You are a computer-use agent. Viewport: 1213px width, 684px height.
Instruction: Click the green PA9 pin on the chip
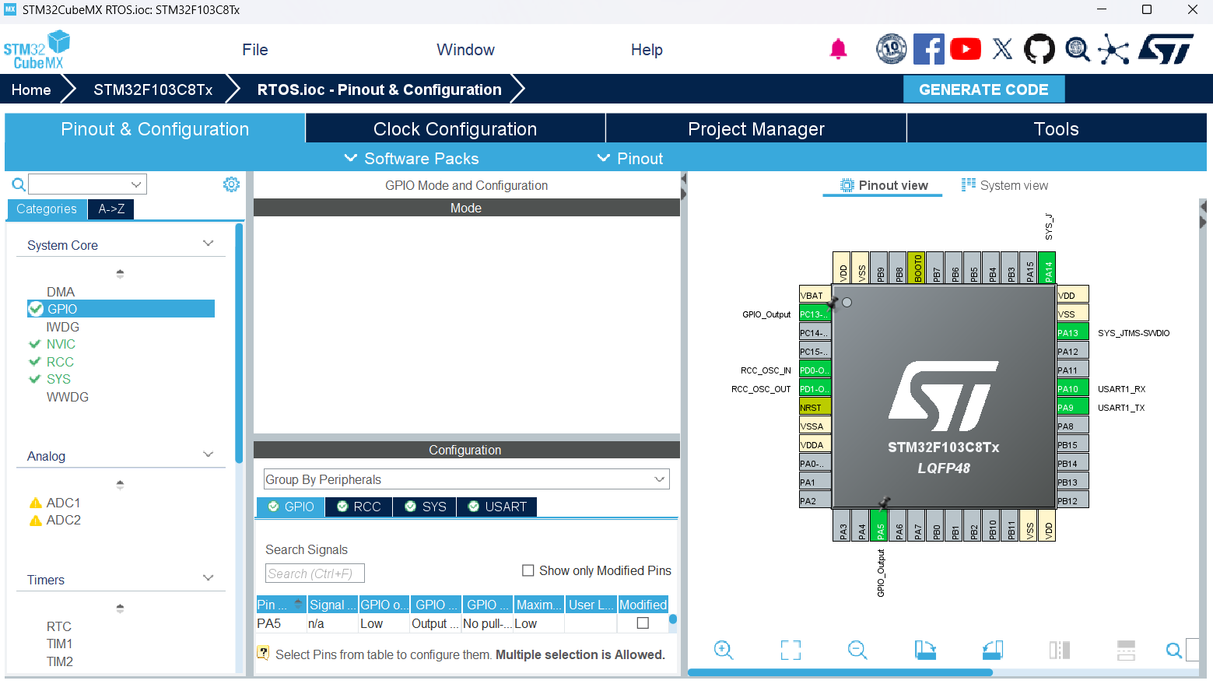point(1072,407)
